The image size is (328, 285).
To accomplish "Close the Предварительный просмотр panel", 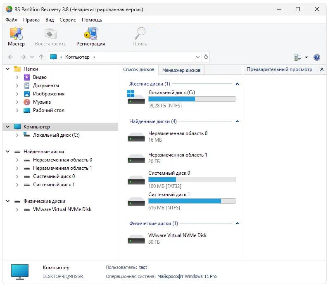I will coord(322,69).
